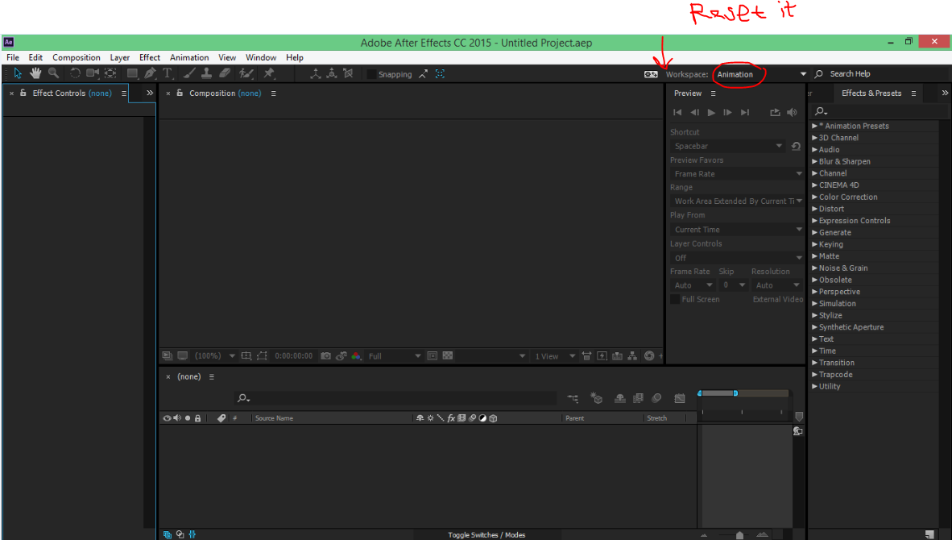Open composition flowchart icon in viewer bar
This screenshot has width=952, height=540.
632,356
